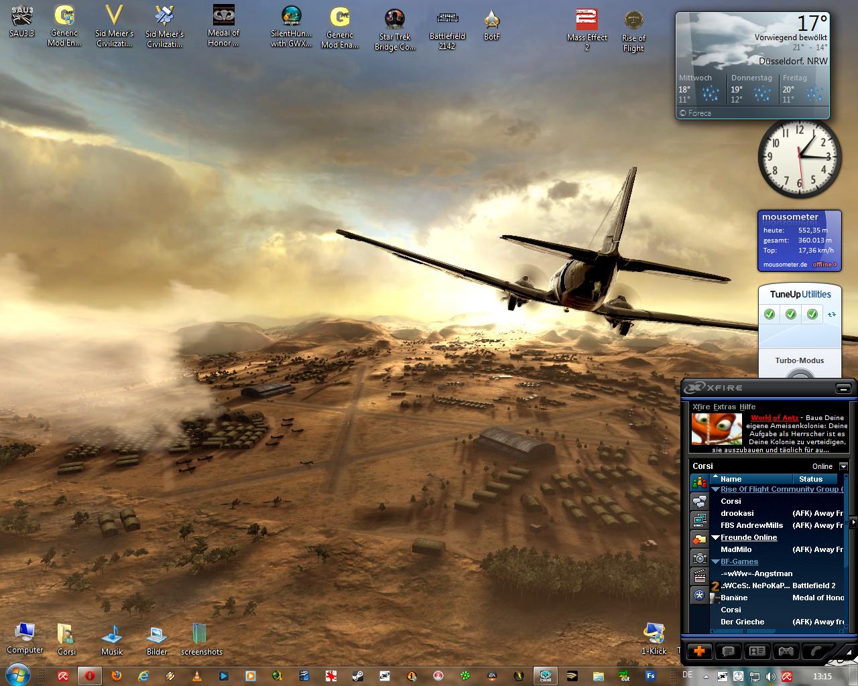
Task: Launch Mass Effect 2 shortcut
Action: [x=587, y=29]
